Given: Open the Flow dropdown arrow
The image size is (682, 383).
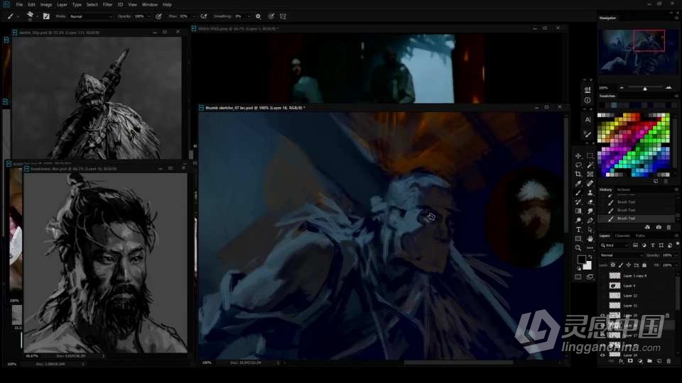Looking at the screenshot, I should point(195,16).
